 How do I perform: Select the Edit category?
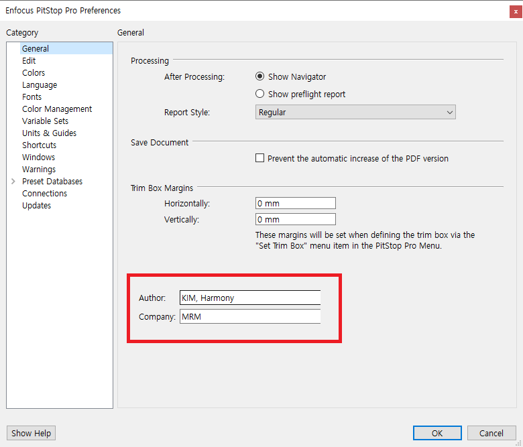(x=29, y=61)
